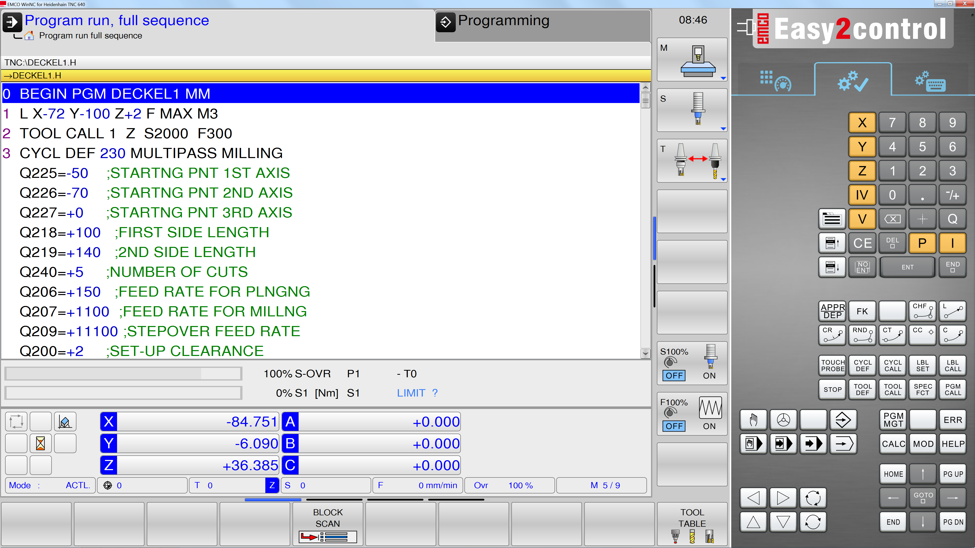Turn feed override F100% OFF
The width and height of the screenshot is (975, 548).
pyautogui.click(x=674, y=426)
